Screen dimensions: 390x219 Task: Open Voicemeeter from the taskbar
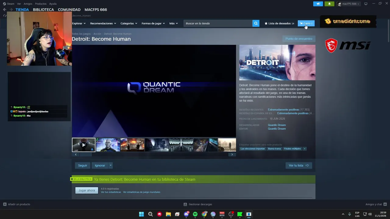222,214
